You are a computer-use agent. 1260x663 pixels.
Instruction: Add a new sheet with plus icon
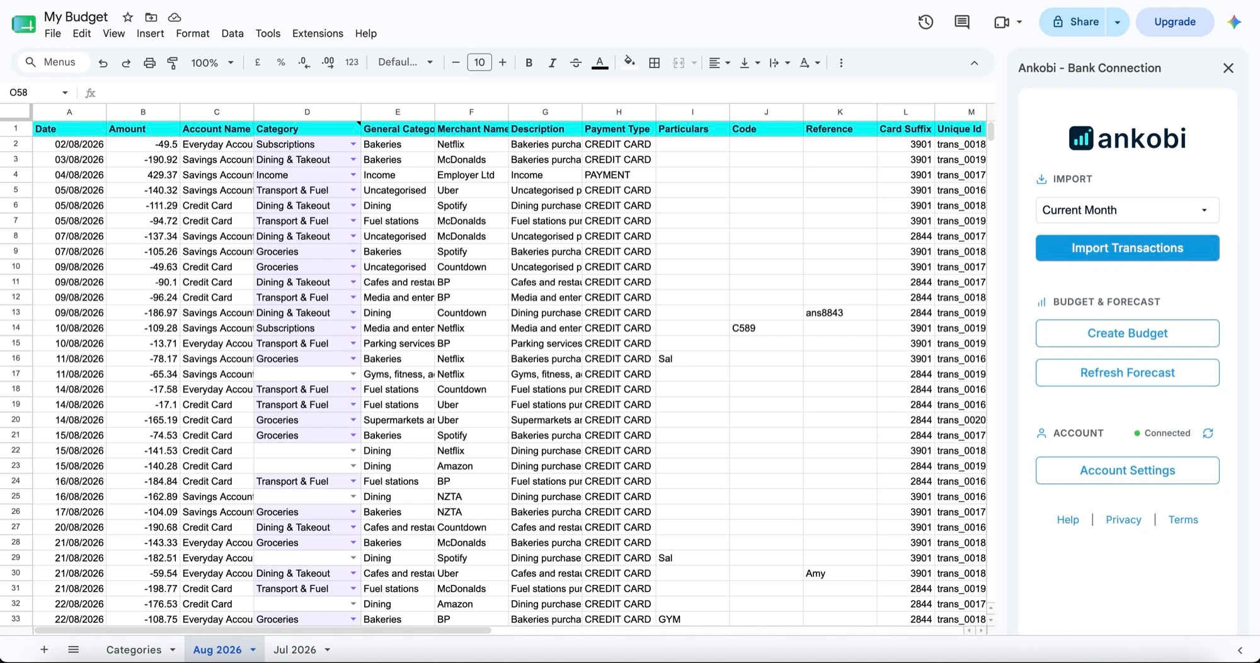point(44,649)
